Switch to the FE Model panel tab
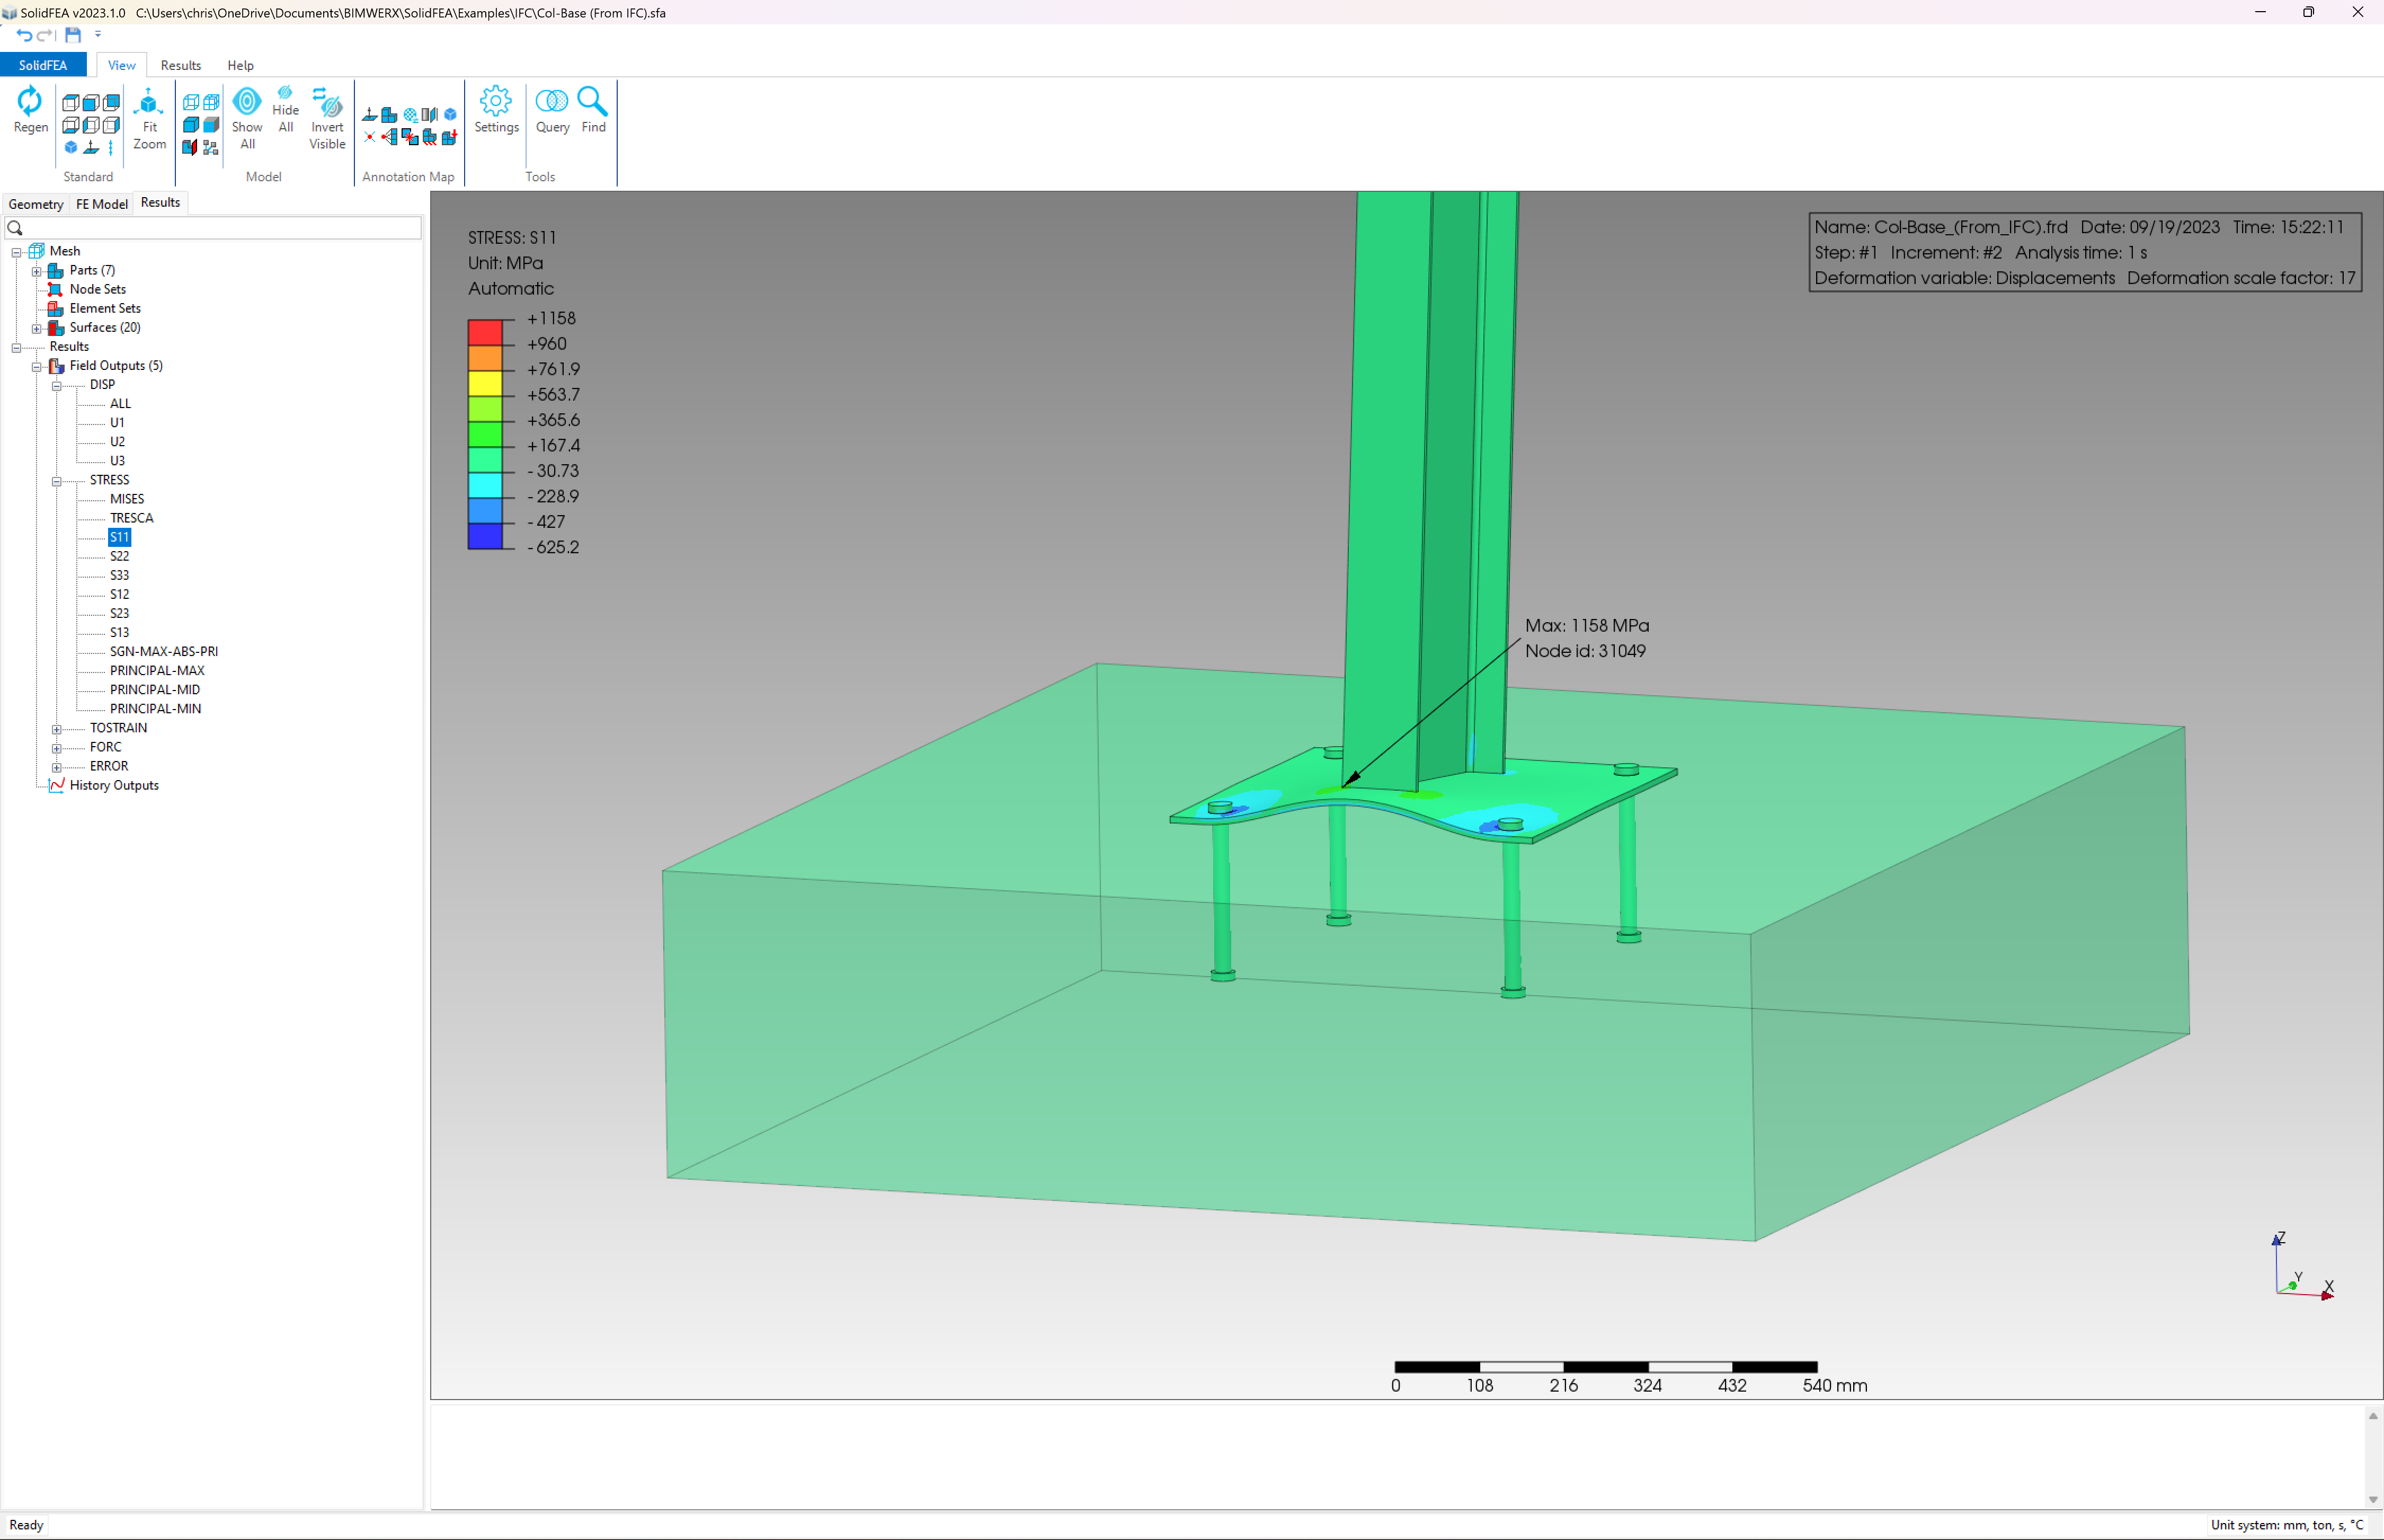 [102, 204]
